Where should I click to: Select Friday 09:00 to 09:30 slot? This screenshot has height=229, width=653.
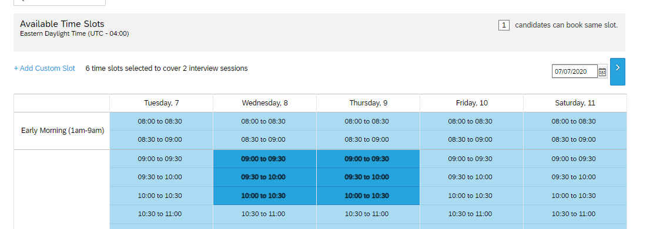[471, 159]
